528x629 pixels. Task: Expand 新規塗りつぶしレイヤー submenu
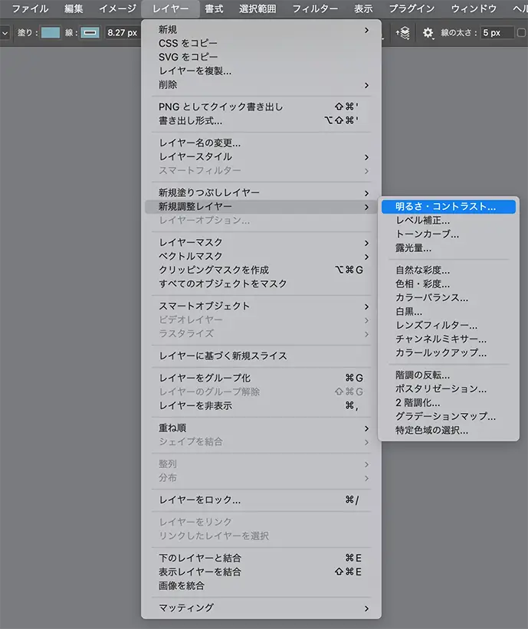pyautogui.click(x=261, y=192)
